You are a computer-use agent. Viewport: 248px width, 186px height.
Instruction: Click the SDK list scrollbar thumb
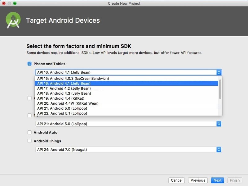pos(220,89)
